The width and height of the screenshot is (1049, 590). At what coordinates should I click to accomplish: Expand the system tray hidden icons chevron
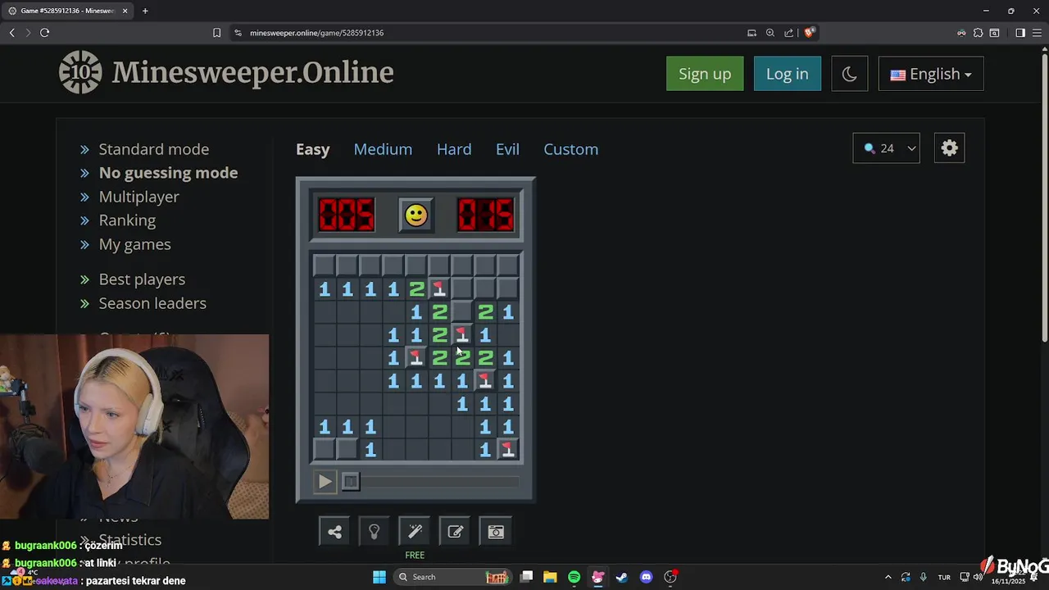click(888, 577)
